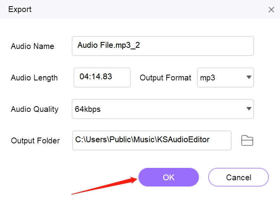Place cursor in Audio File.mp3_2 text

(x=109, y=45)
